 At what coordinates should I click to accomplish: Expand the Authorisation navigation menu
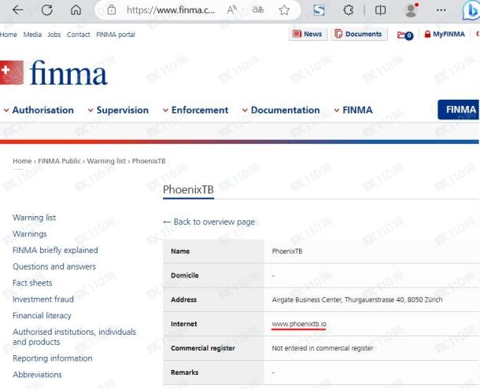point(39,110)
